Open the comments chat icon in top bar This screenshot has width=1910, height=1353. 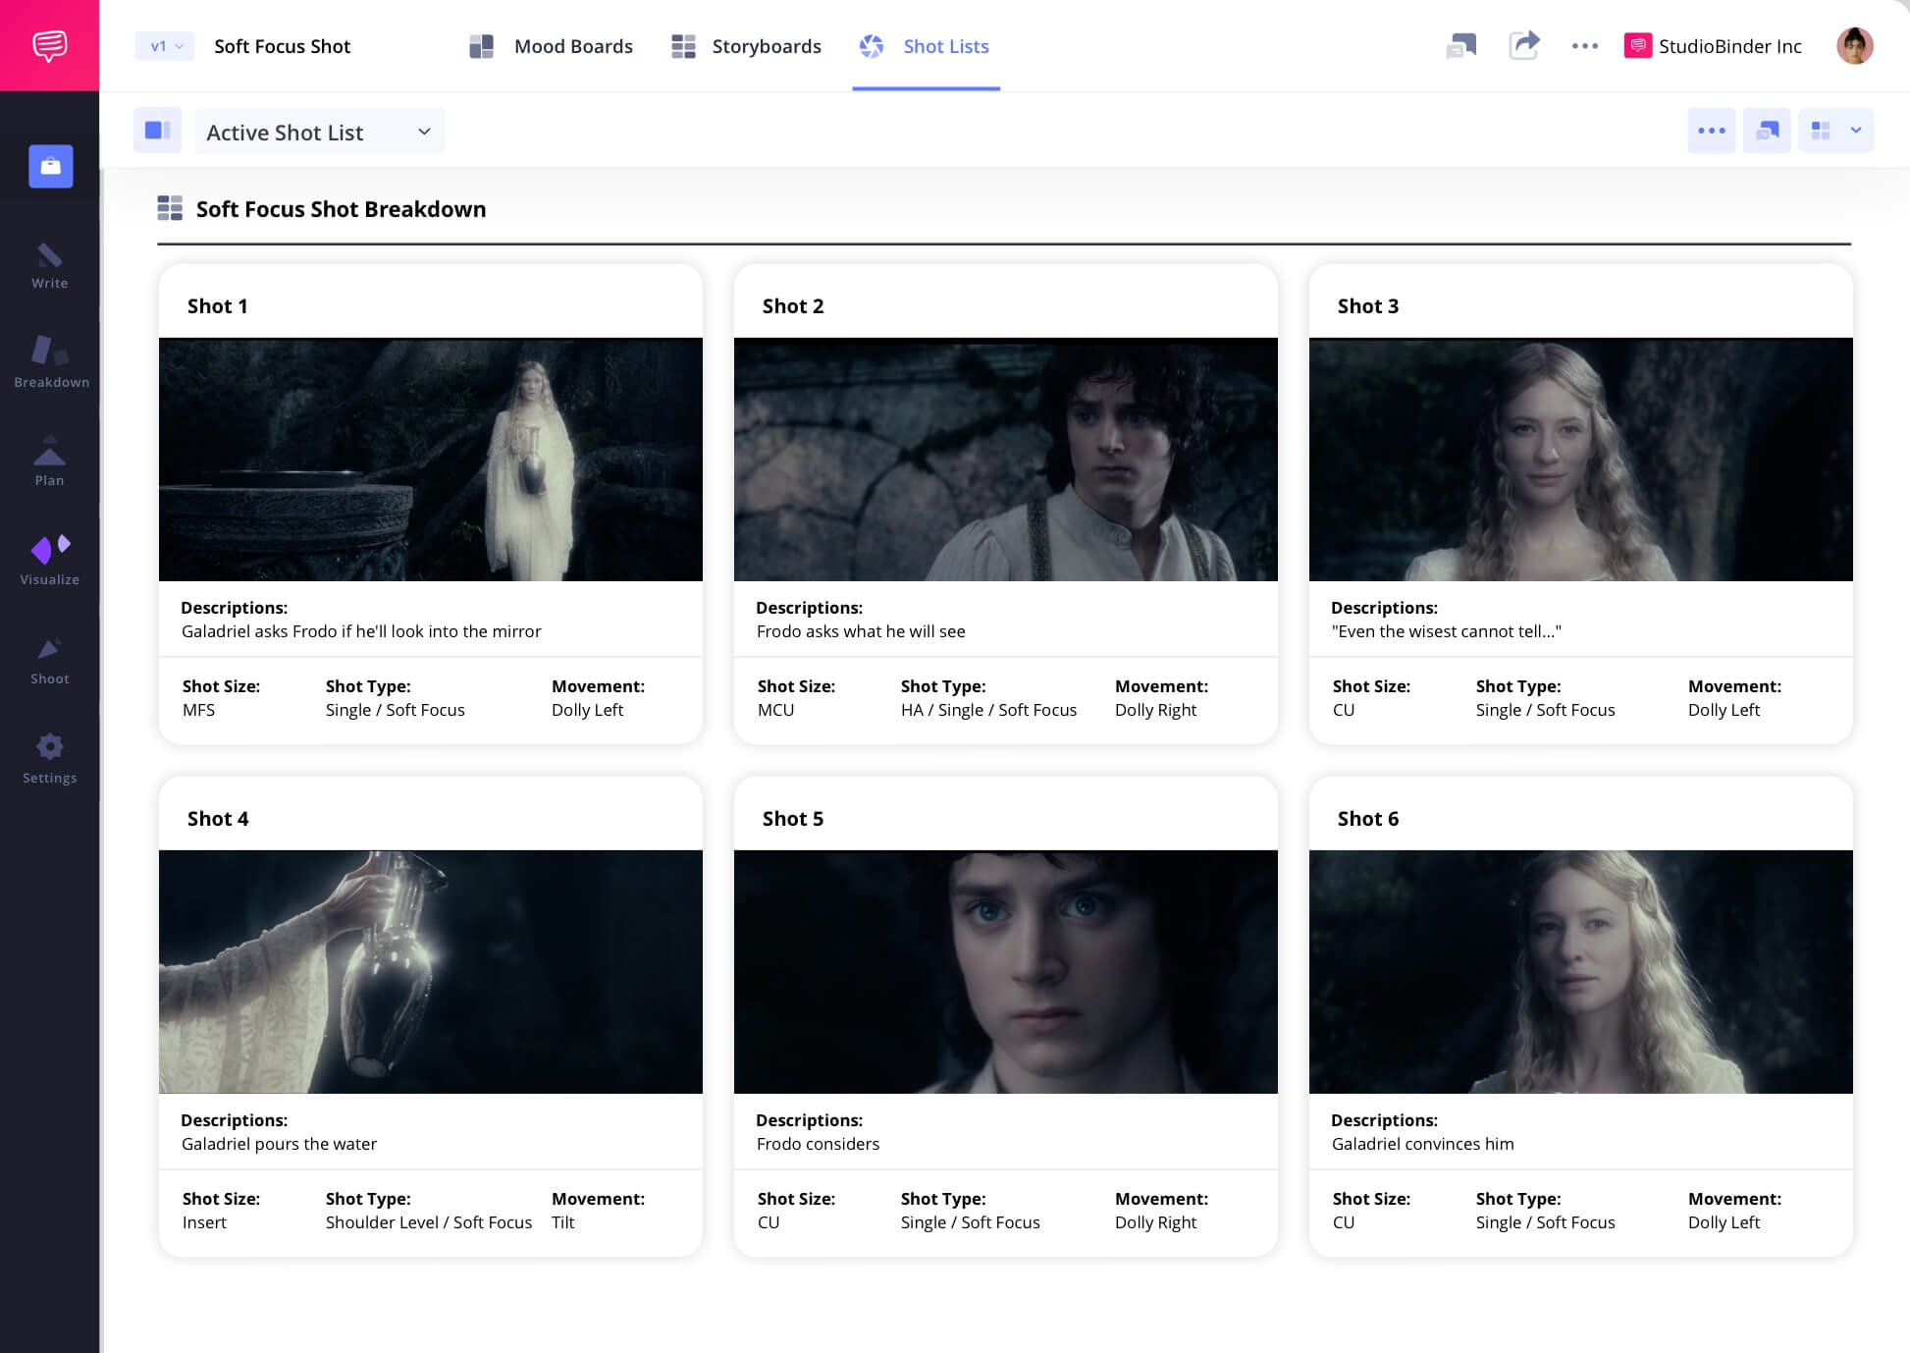[1461, 45]
